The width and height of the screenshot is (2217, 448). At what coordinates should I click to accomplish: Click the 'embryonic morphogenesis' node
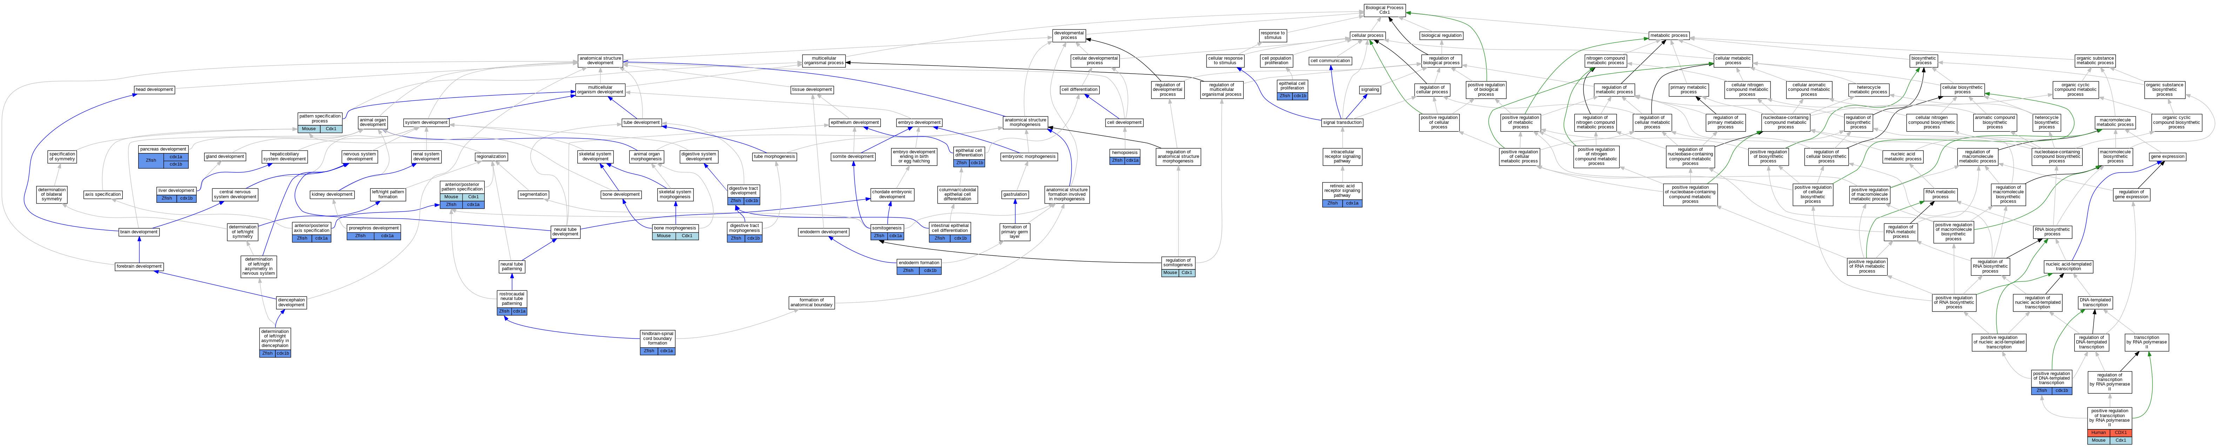[1029, 157]
